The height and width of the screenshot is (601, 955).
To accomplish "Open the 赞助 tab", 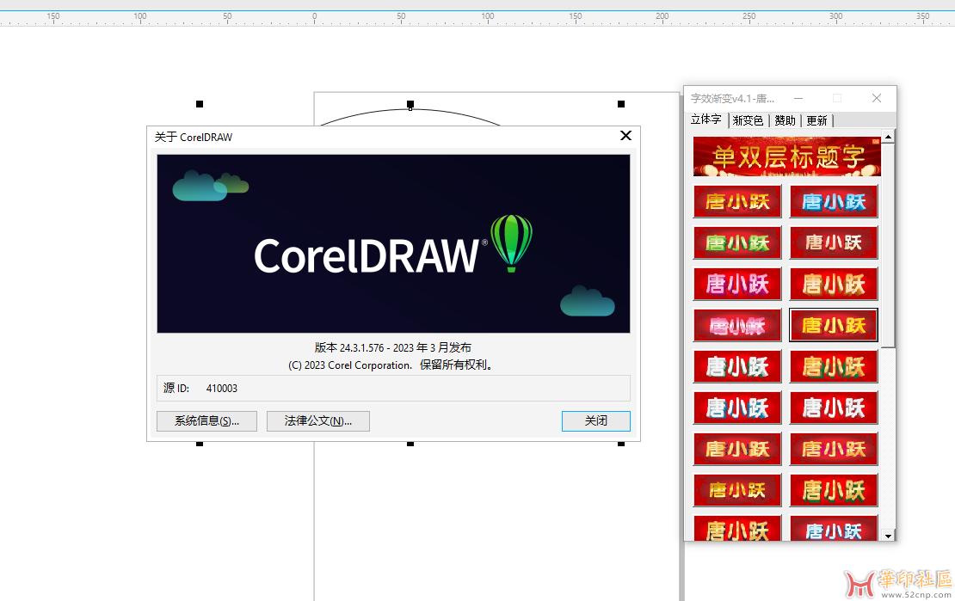I will coord(785,121).
